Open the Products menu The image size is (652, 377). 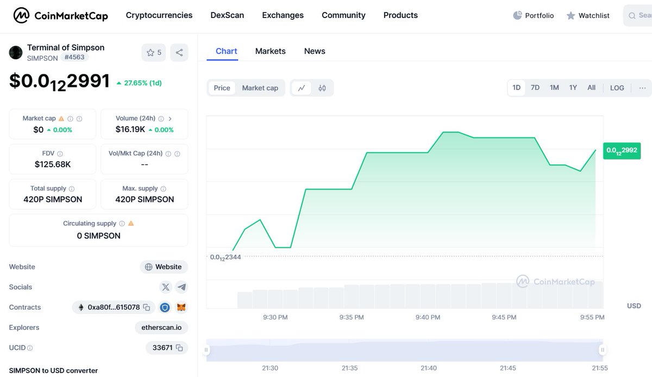click(x=400, y=15)
